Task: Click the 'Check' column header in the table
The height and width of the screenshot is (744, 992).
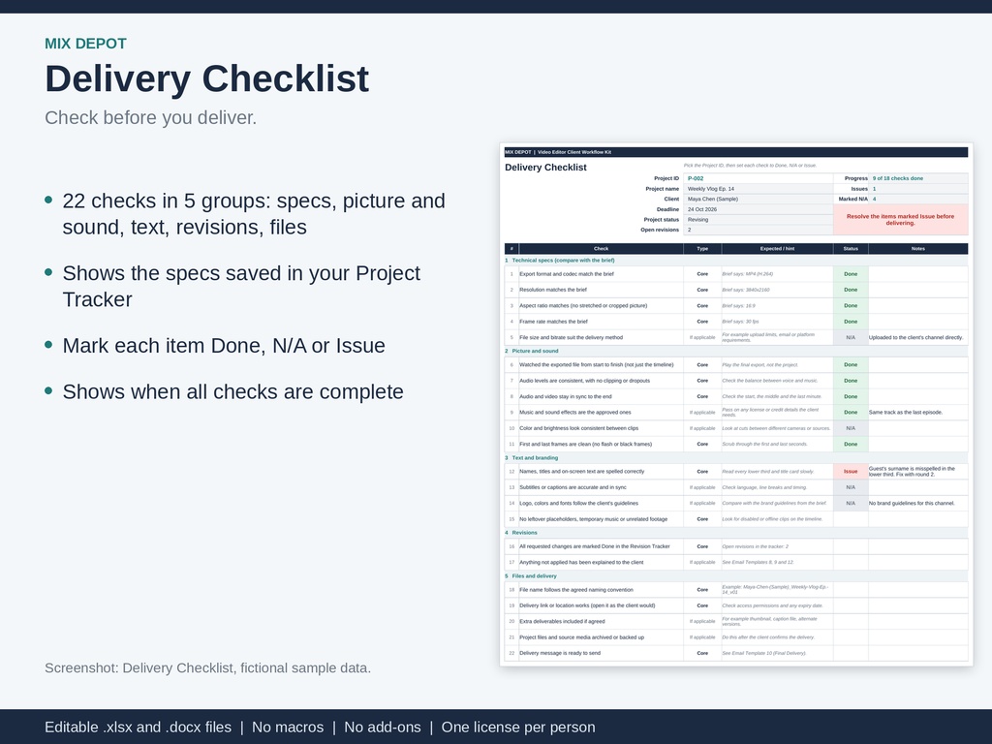Action: click(601, 249)
